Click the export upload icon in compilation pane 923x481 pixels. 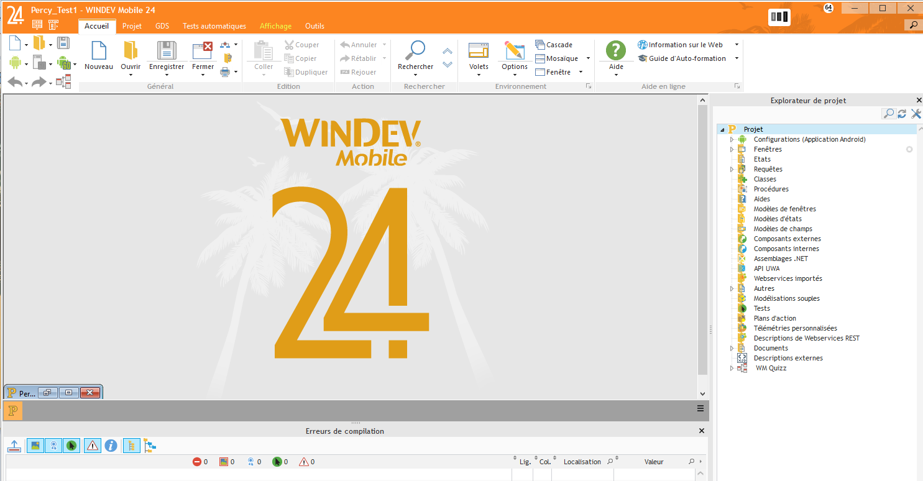coord(14,445)
